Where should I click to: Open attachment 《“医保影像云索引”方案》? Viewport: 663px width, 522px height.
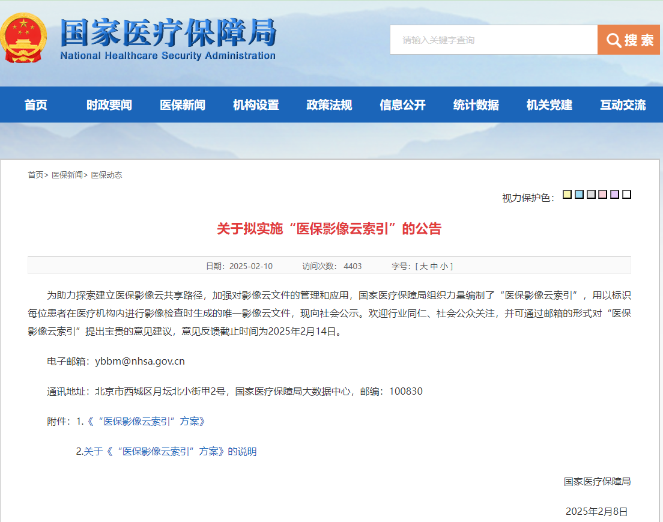pos(147,421)
